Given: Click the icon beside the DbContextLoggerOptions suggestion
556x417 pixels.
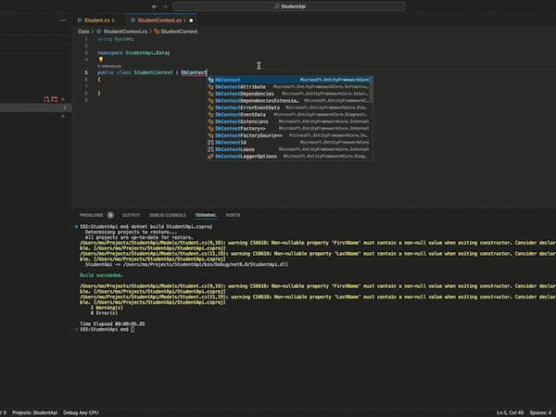Looking at the screenshot, I should pyautogui.click(x=211, y=157).
